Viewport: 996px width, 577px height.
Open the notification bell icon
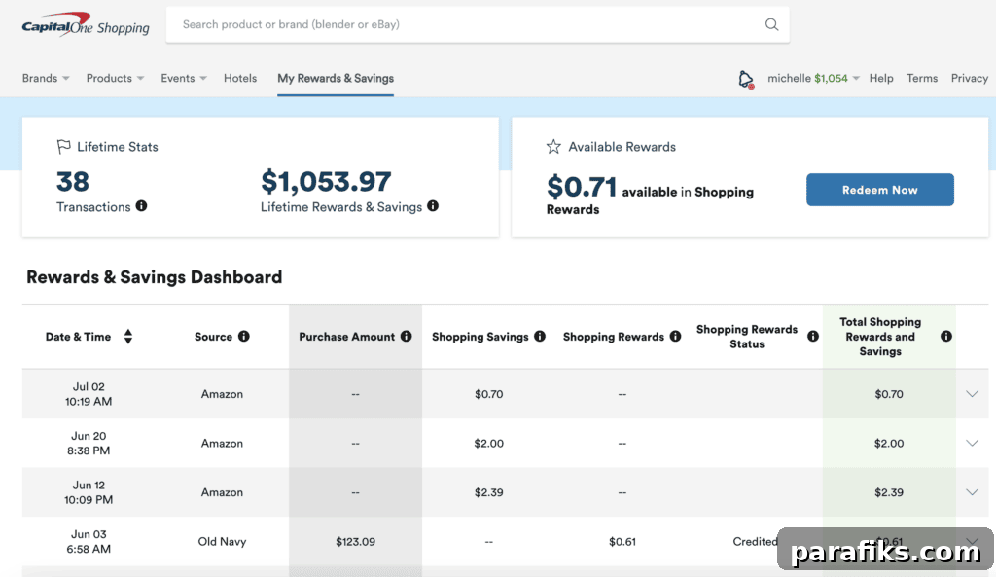coord(746,79)
